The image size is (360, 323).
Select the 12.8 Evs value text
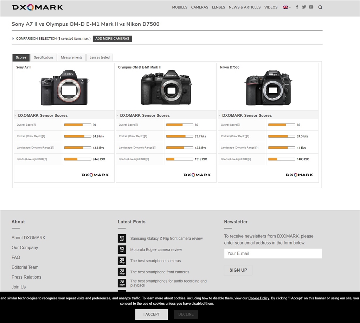coord(200,148)
